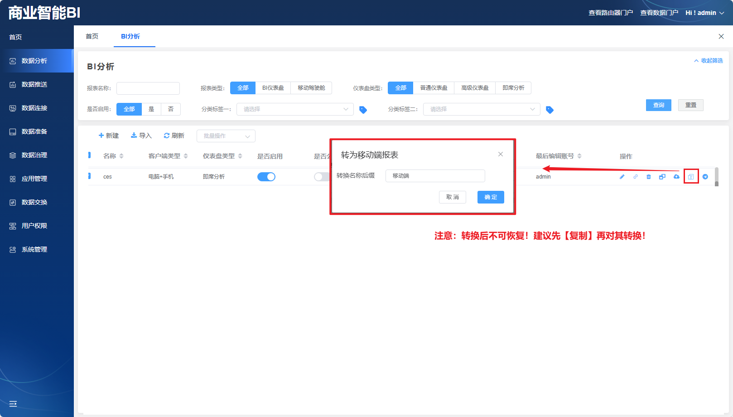The width and height of the screenshot is (733, 417).
Task: Click the 导入 import button
Action: click(141, 136)
